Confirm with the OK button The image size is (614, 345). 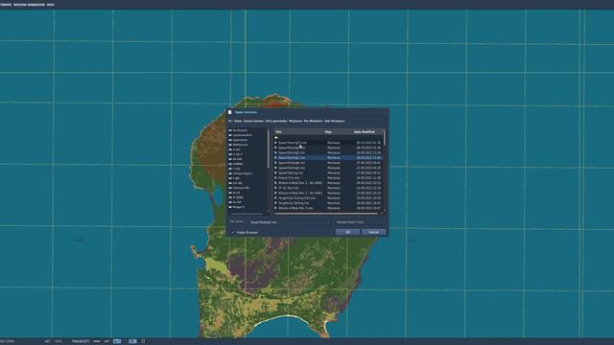(347, 232)
